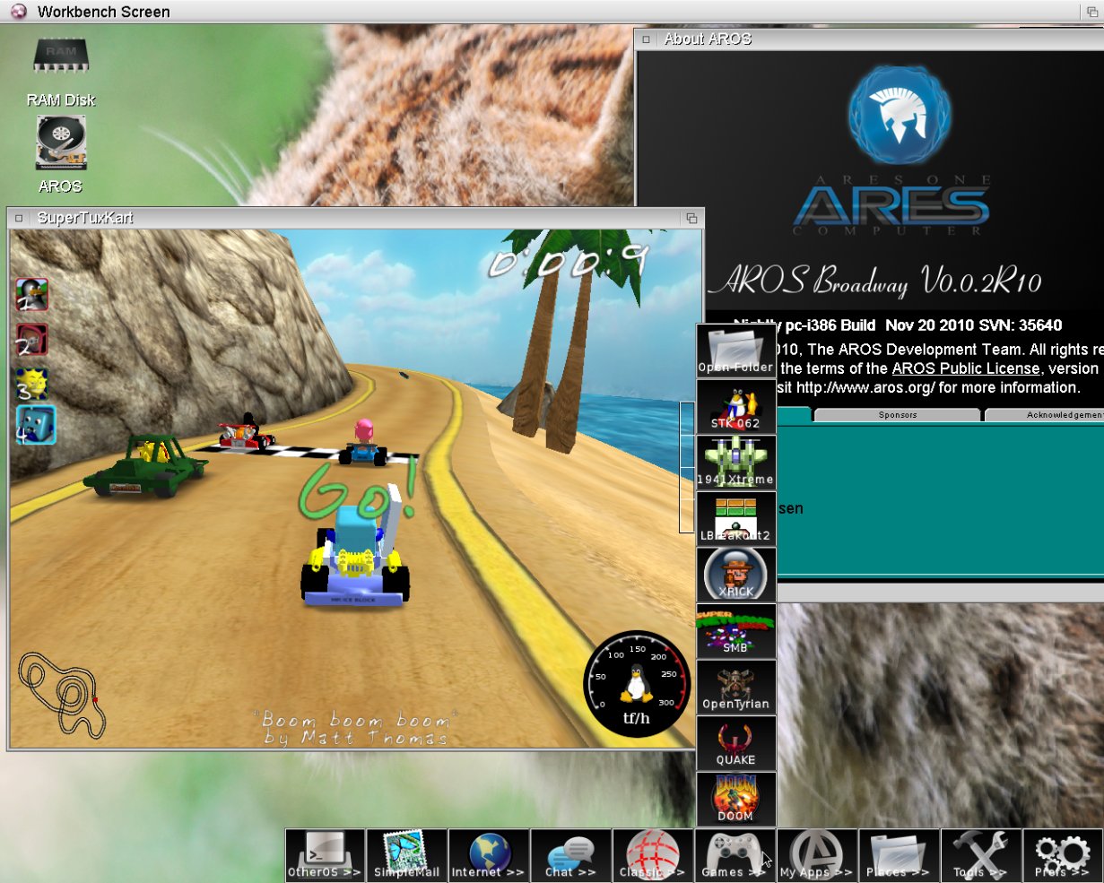The width and height of the screenshot is (1104, 883).
Task: Launch LBreakout2 from the Games popup
Action: click(736, 518)
